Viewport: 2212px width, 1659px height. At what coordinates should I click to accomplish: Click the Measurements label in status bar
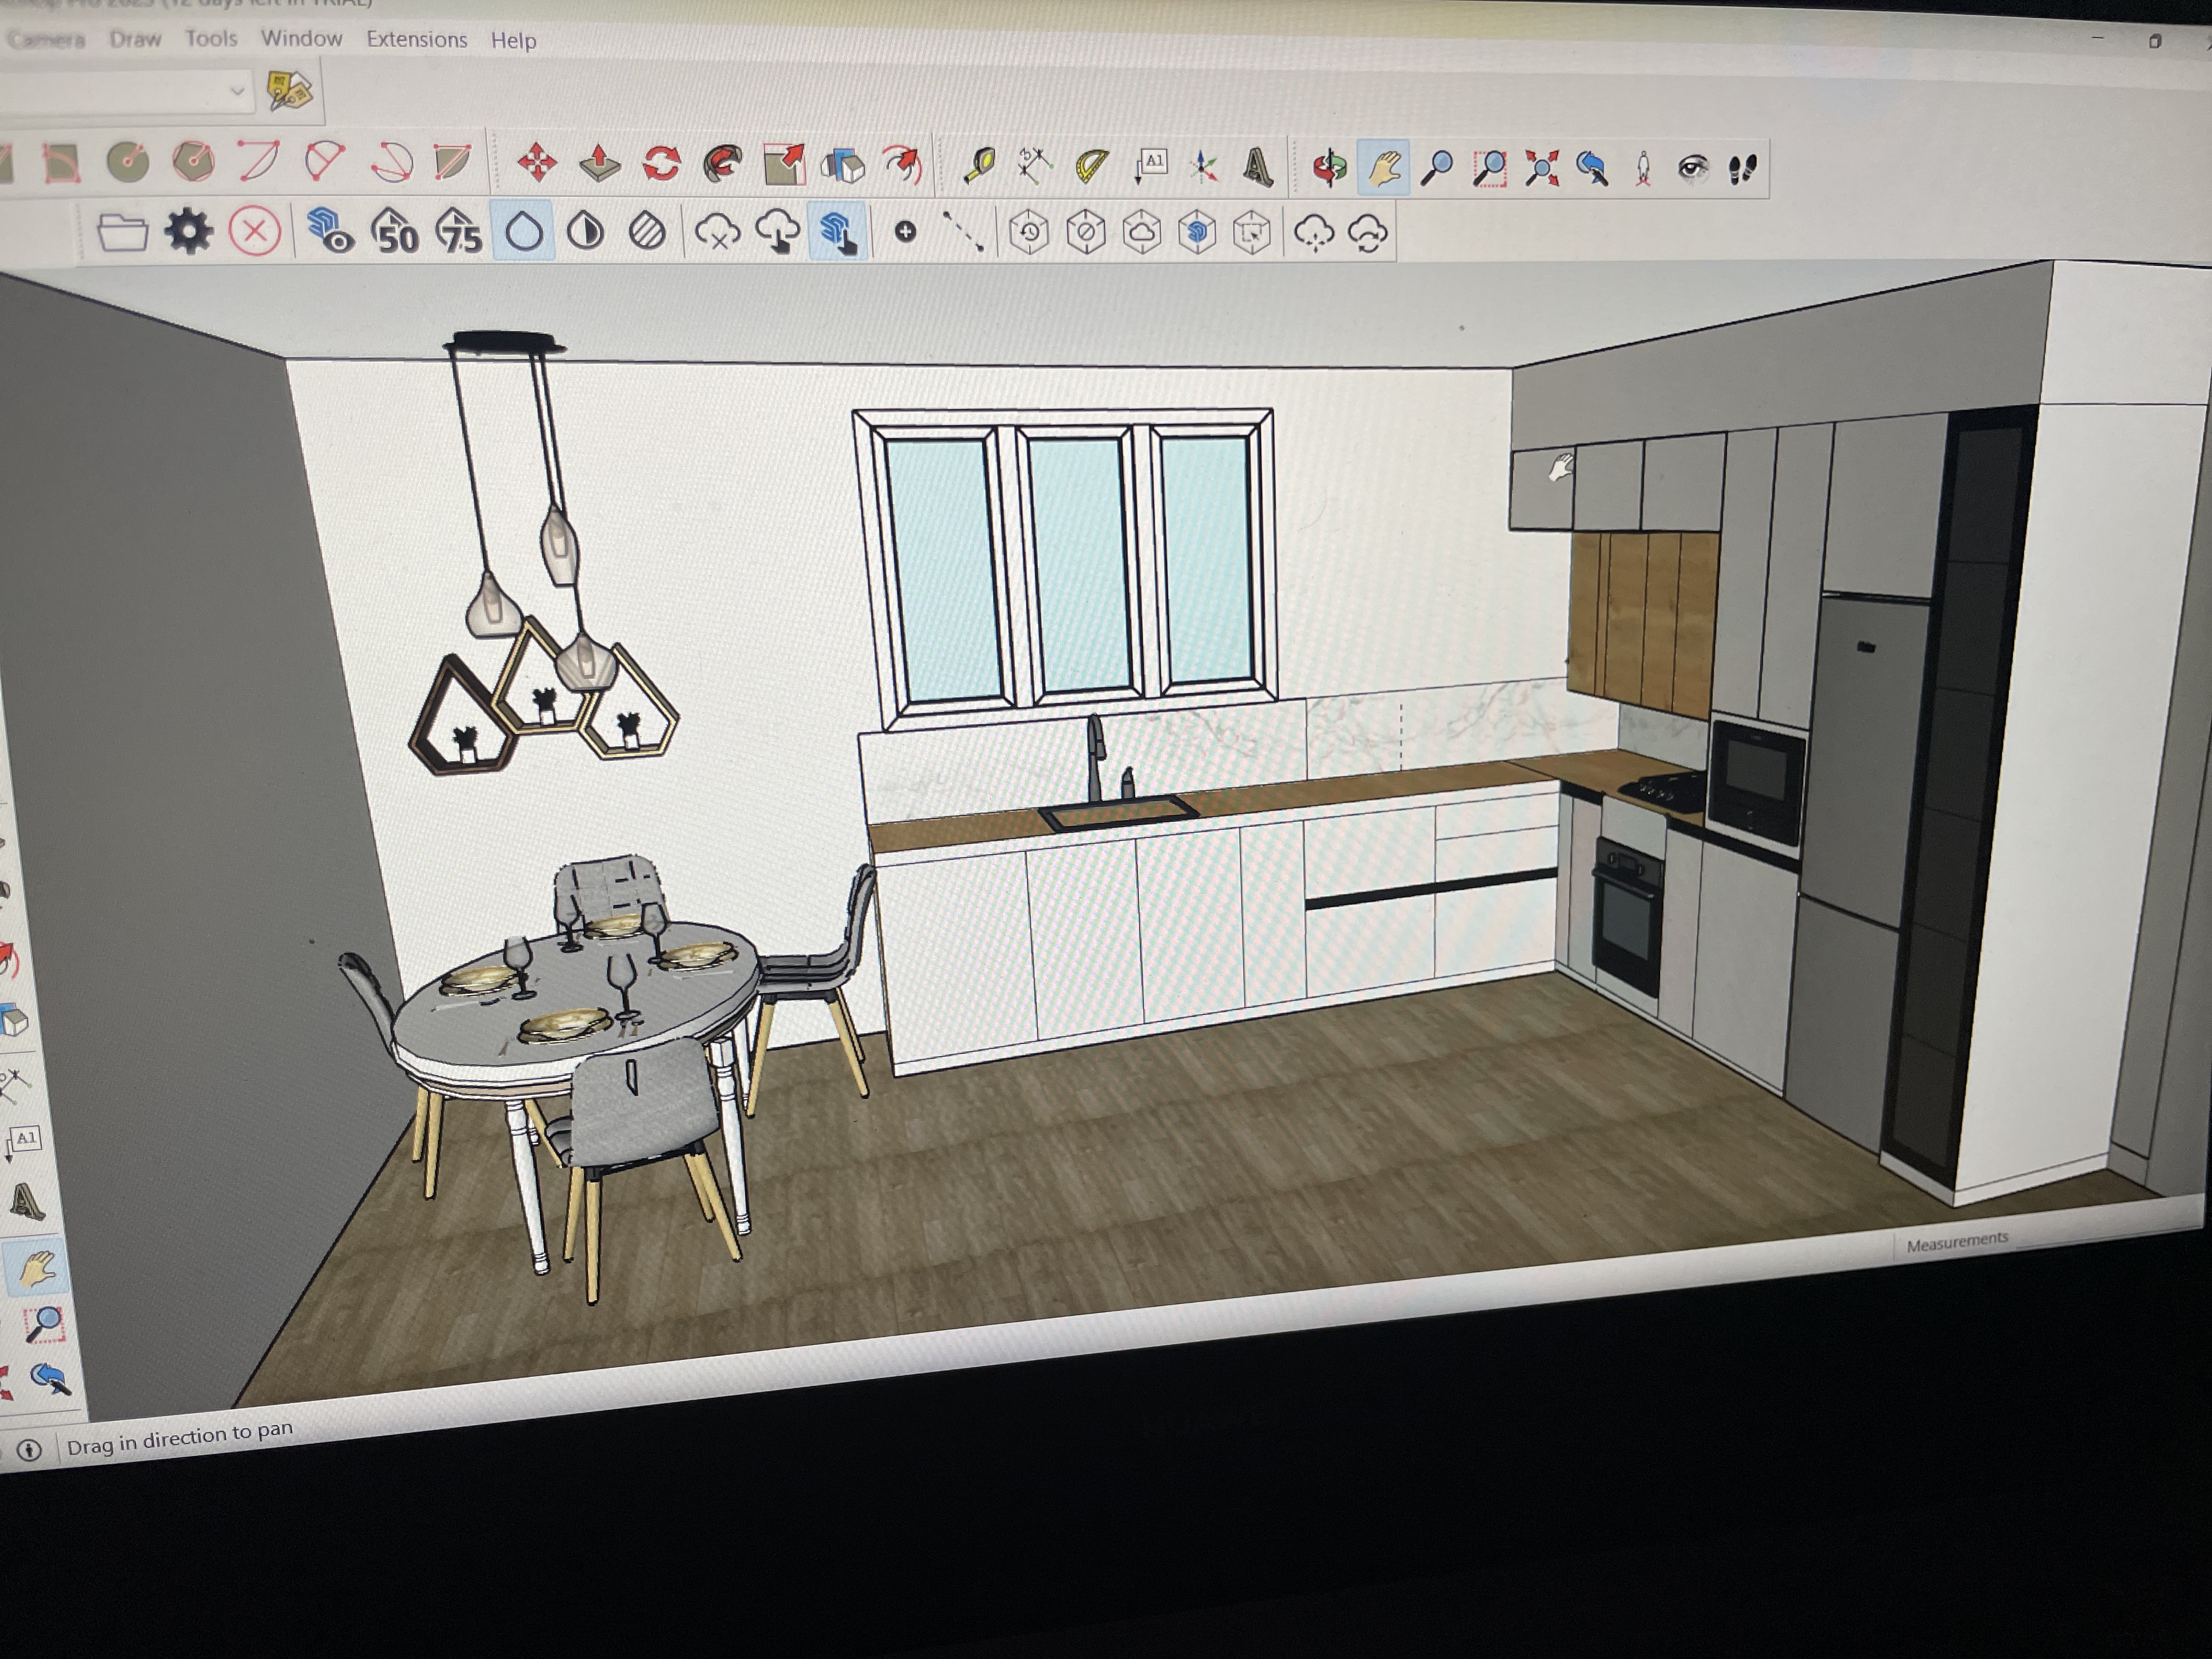[1957, 1242]
